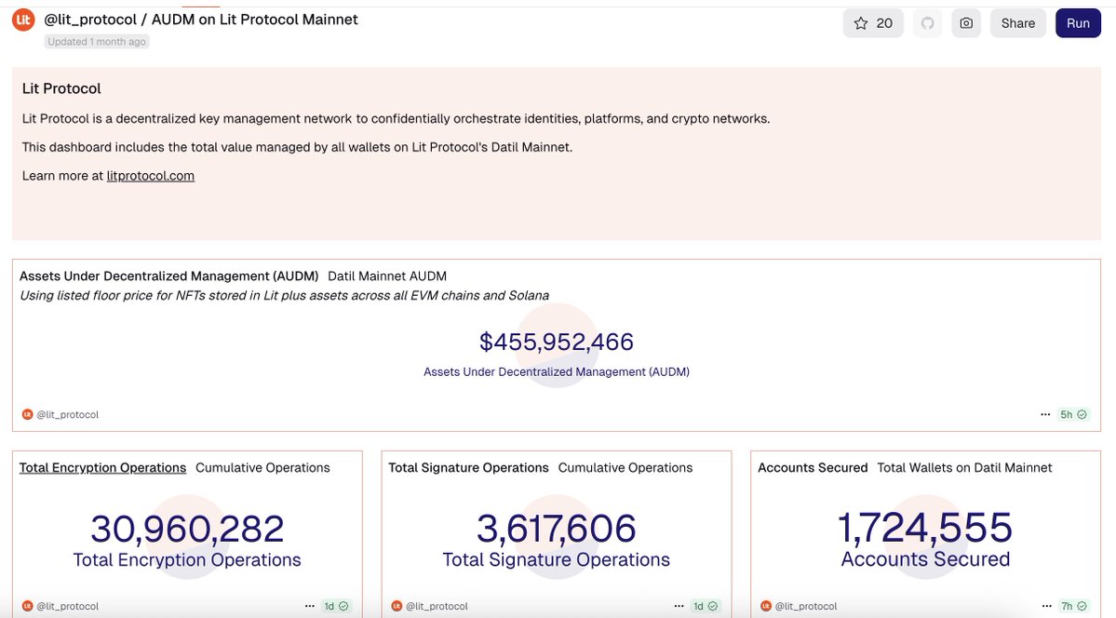Click the 1d badge on Encryption Operations panel
Image resolution: width=1116 pixels, height=618 pixels.
(x=336, y=606)
